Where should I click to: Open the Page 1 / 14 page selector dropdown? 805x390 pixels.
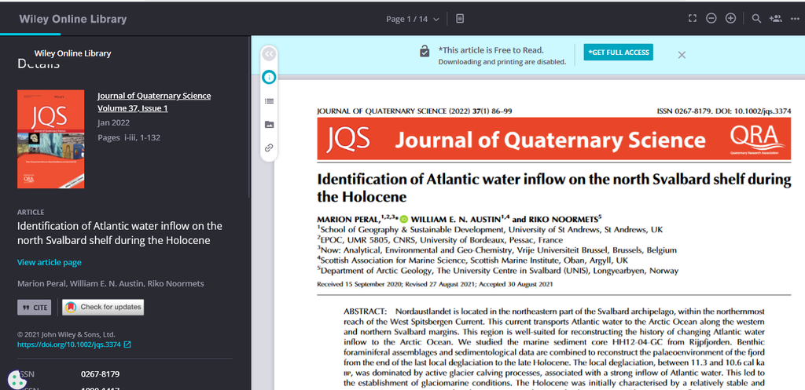pyautogui.click(x=413, y=19)
